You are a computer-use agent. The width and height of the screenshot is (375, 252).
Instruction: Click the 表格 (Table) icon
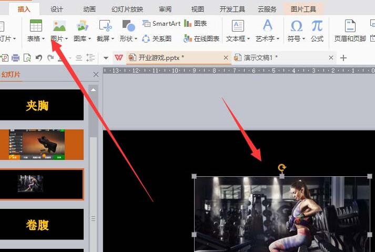pyautogui.click(x=36, y=26)
